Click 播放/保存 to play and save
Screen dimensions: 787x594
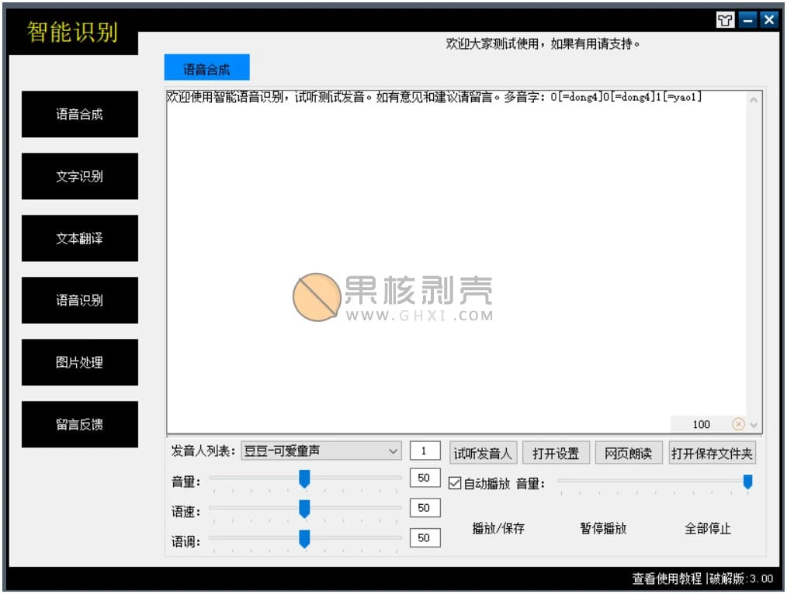498,529
